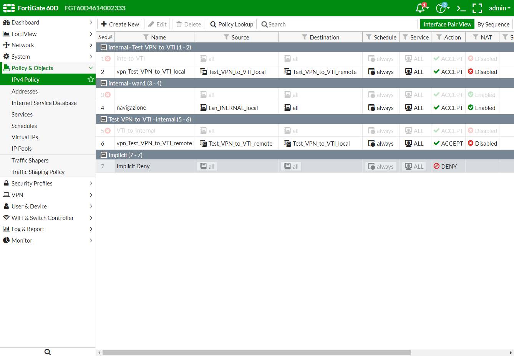Screen dimensions: 514x356
Task: Click the red disabled icon on policy 5
Action: 108,131
